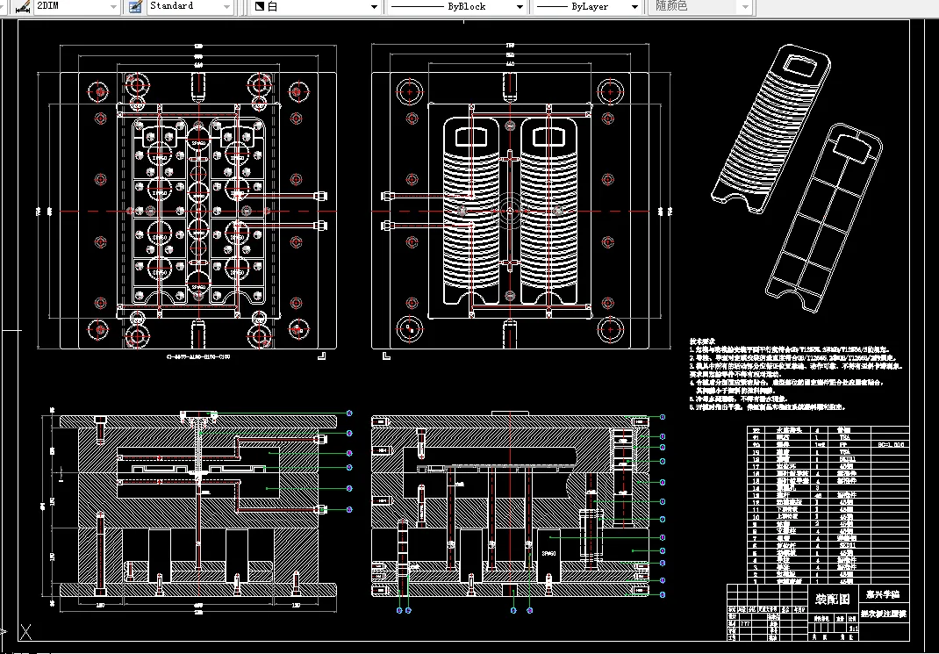Click the UCS X axis icon
The image size is (939, 654).
[25, 630]
